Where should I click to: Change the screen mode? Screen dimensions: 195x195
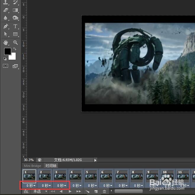(x=15, y=66)
